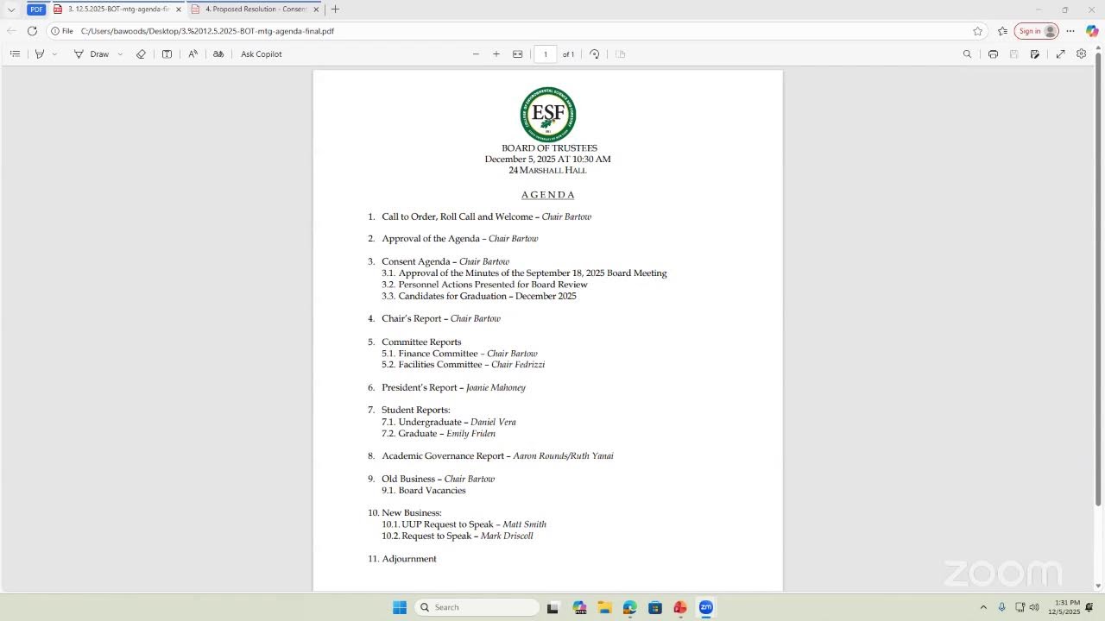
Task: Open the Favorites list
Action: (x=1002, y=31)
